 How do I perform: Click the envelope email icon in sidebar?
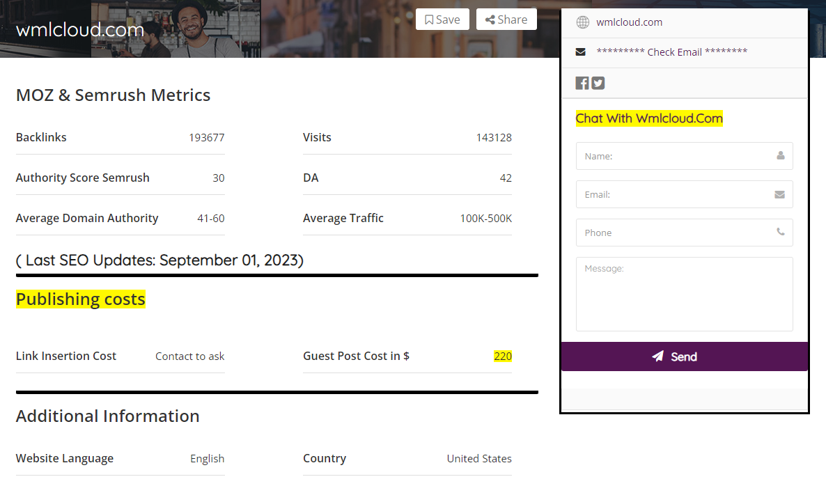pos(581,52)
